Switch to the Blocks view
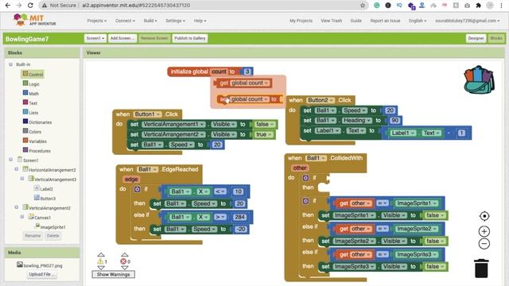The width and height of the screenshot is (509, 286). tap(496, 38)
